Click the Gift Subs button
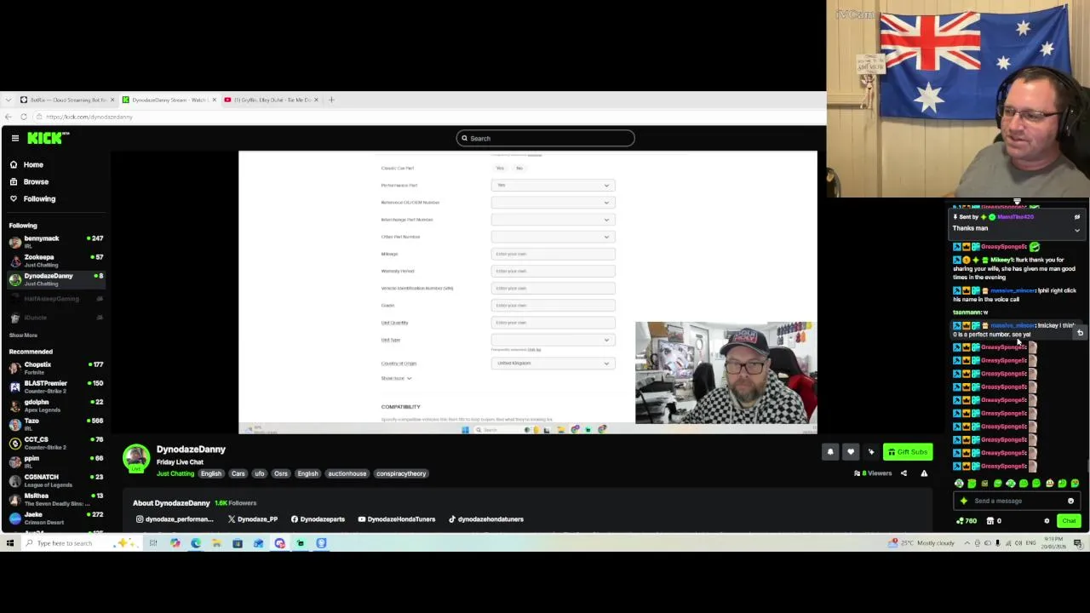 click(x=908, y=452)
